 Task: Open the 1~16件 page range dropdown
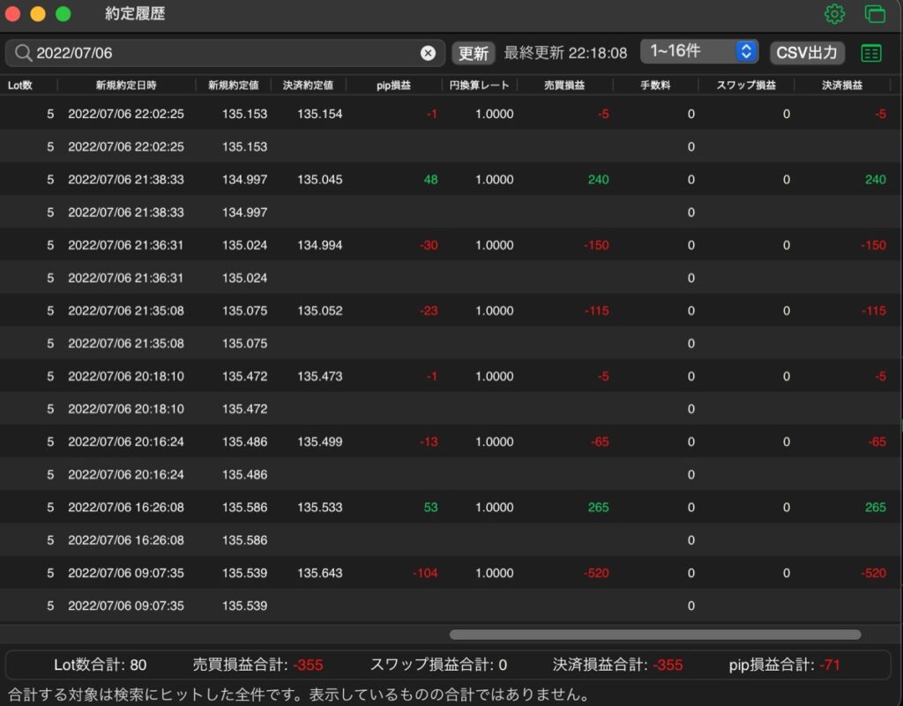pyautogui.click(x=699, y=52)
